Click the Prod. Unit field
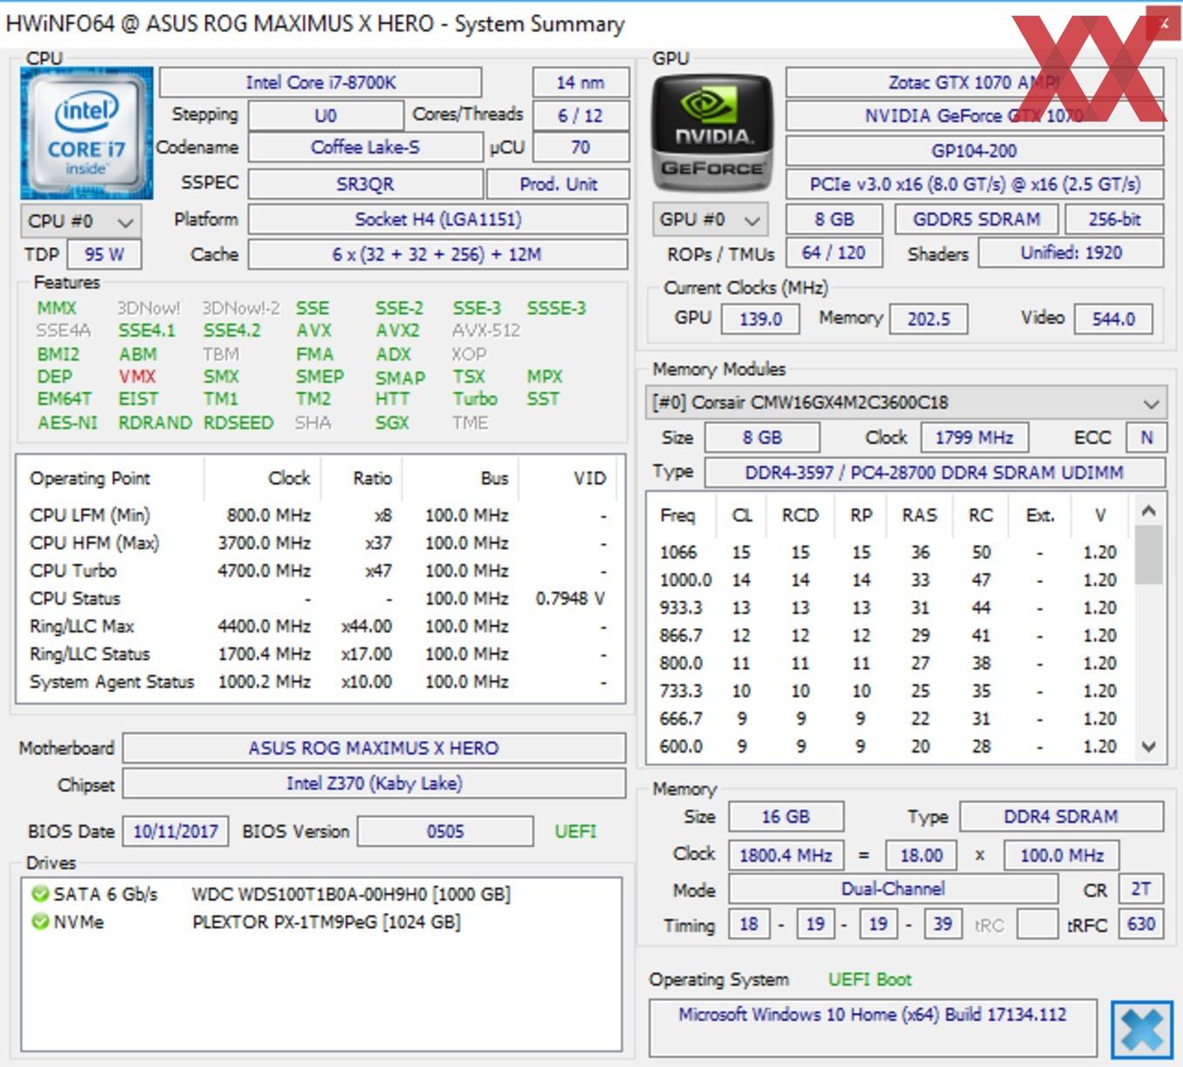This screenshot has height=1067, width=1183. point(558,185)
